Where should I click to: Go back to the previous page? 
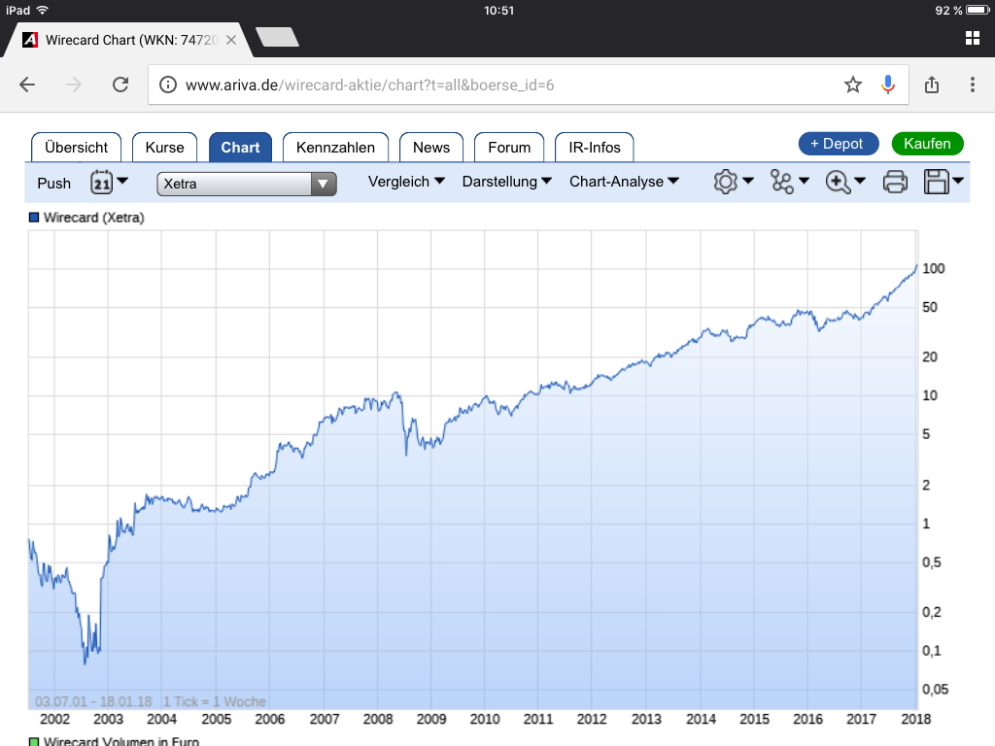(27, 85)
